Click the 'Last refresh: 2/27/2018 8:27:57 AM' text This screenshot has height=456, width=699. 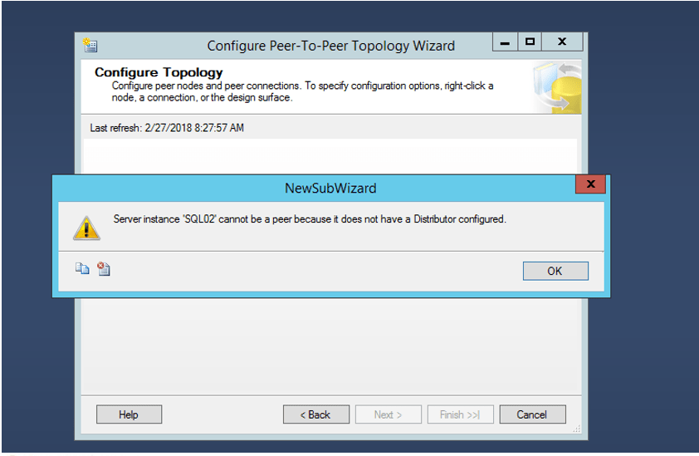pos(167,128)
